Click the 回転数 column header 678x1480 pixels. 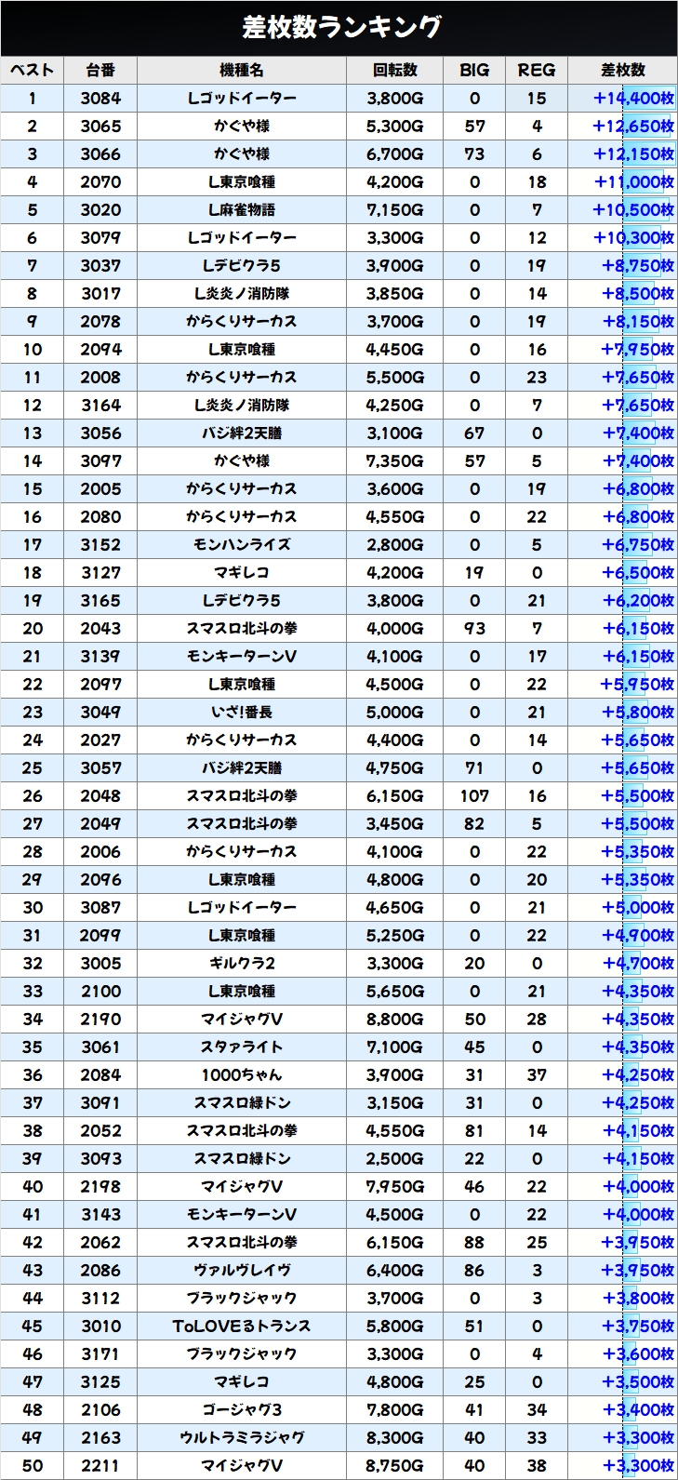point(394,70)
